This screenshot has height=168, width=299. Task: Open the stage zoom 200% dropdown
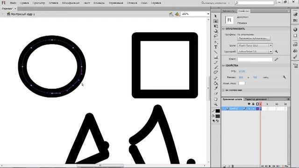208,14
